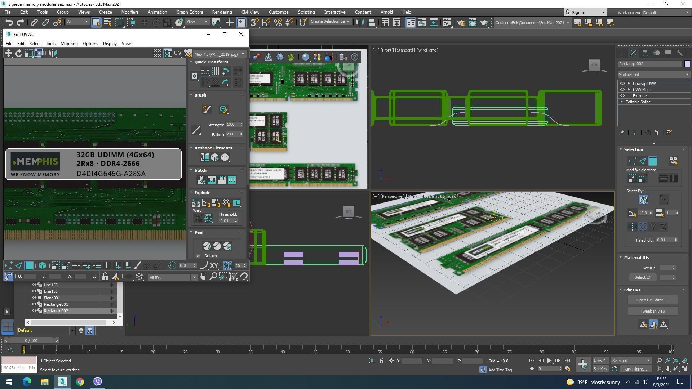Open Display menu in Edit UVWs
Image resolution: width=692 pixels, height=389 pixels.
pyautogui.click(x=110, y=44)
